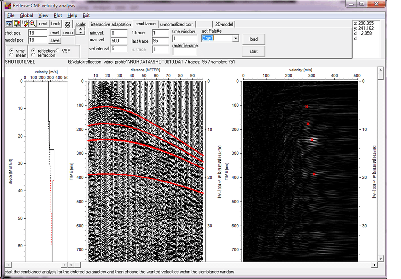
Task: Click the last trace input field
Action: (x=160, y=41)
